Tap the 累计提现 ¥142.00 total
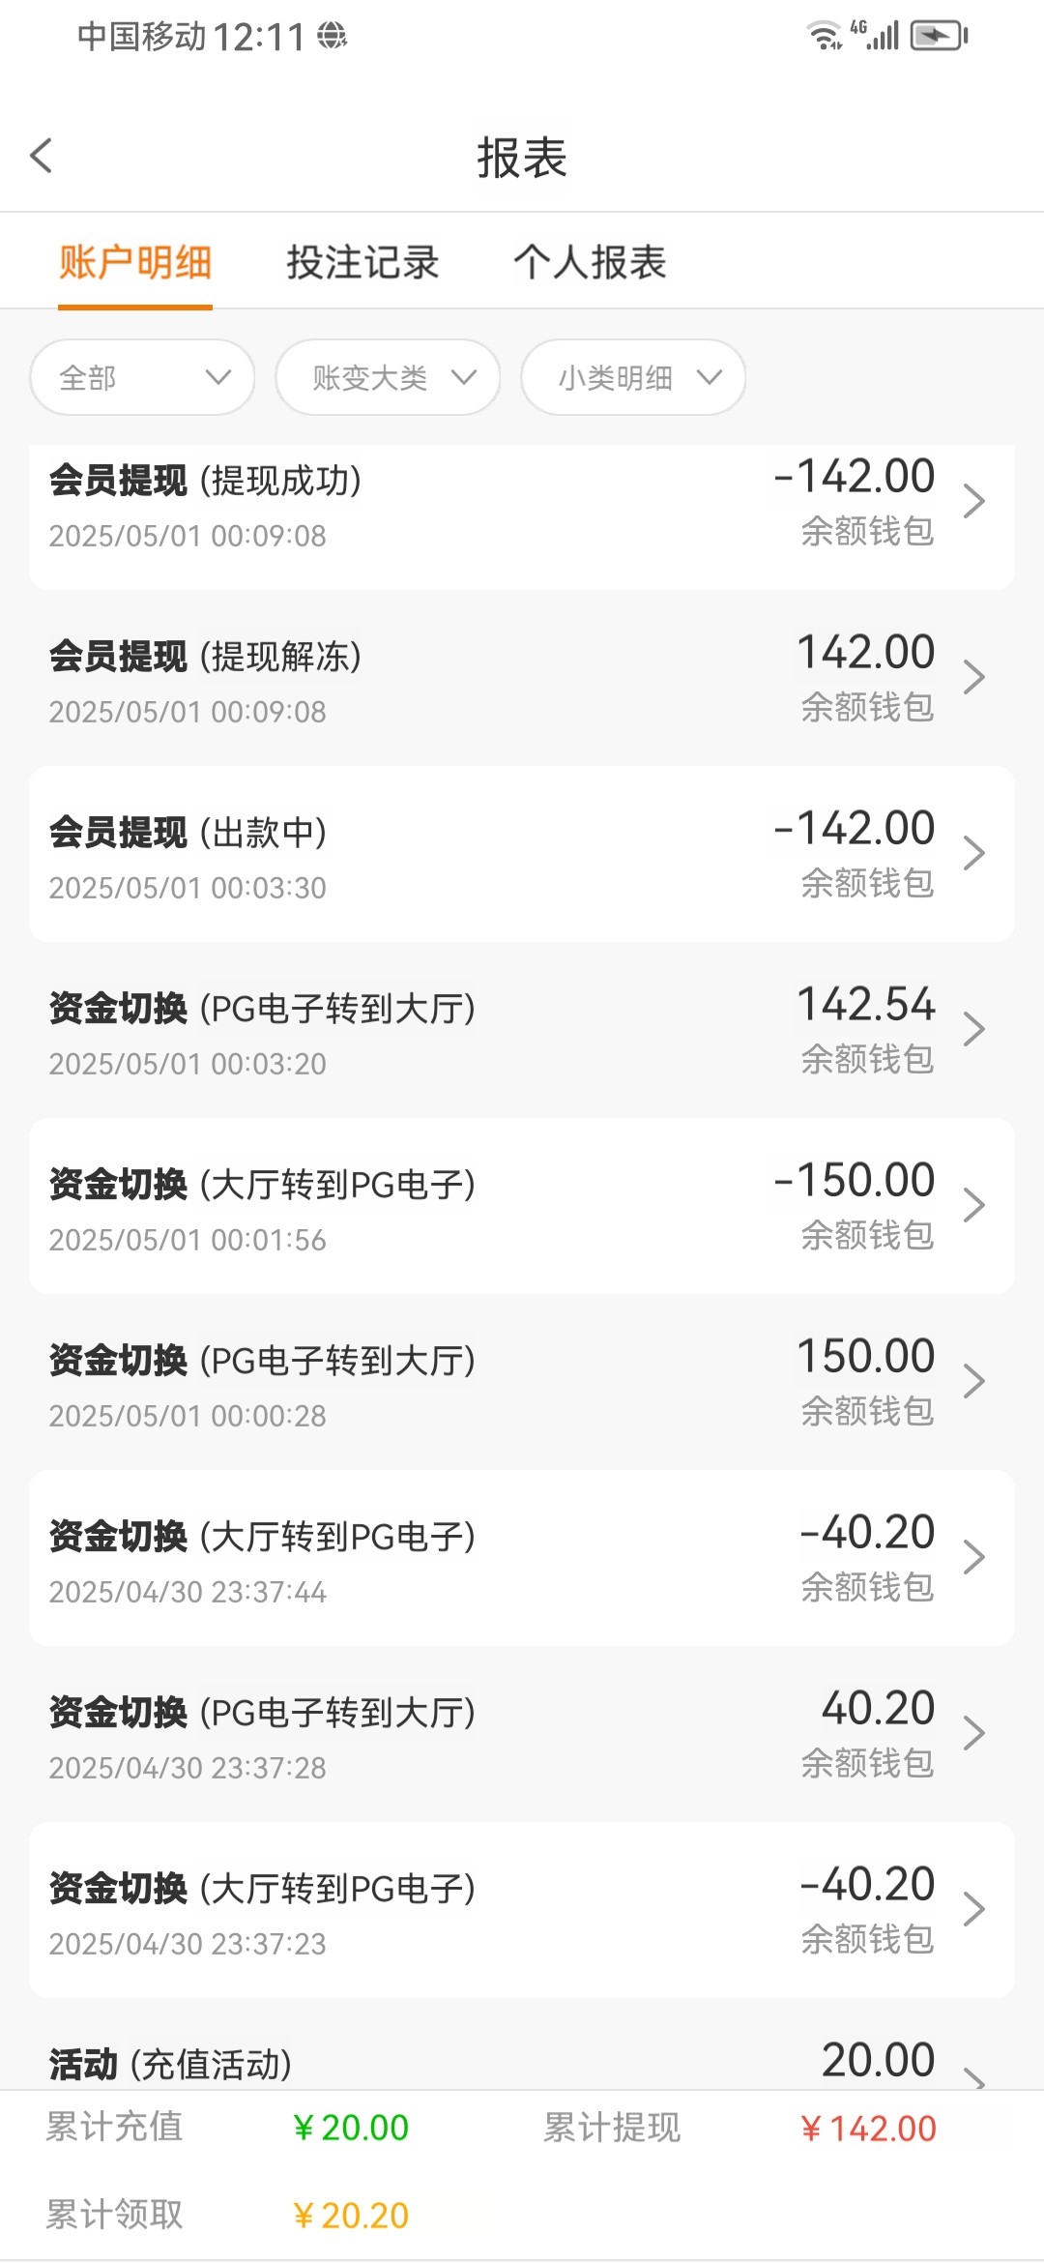 [x=868, y=2129]
